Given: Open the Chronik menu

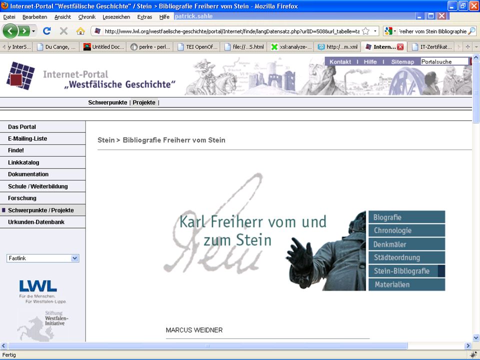Looking at the screenshot, I should click(x=87, y=17).
